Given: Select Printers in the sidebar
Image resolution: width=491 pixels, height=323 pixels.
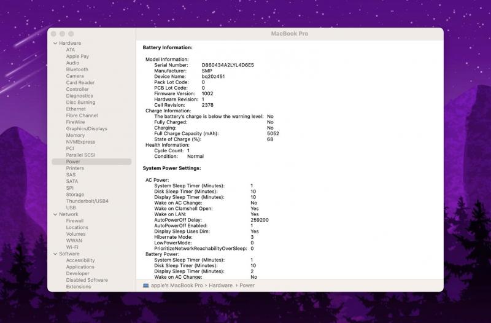Looking at the screenshot, I should (75, 168).
